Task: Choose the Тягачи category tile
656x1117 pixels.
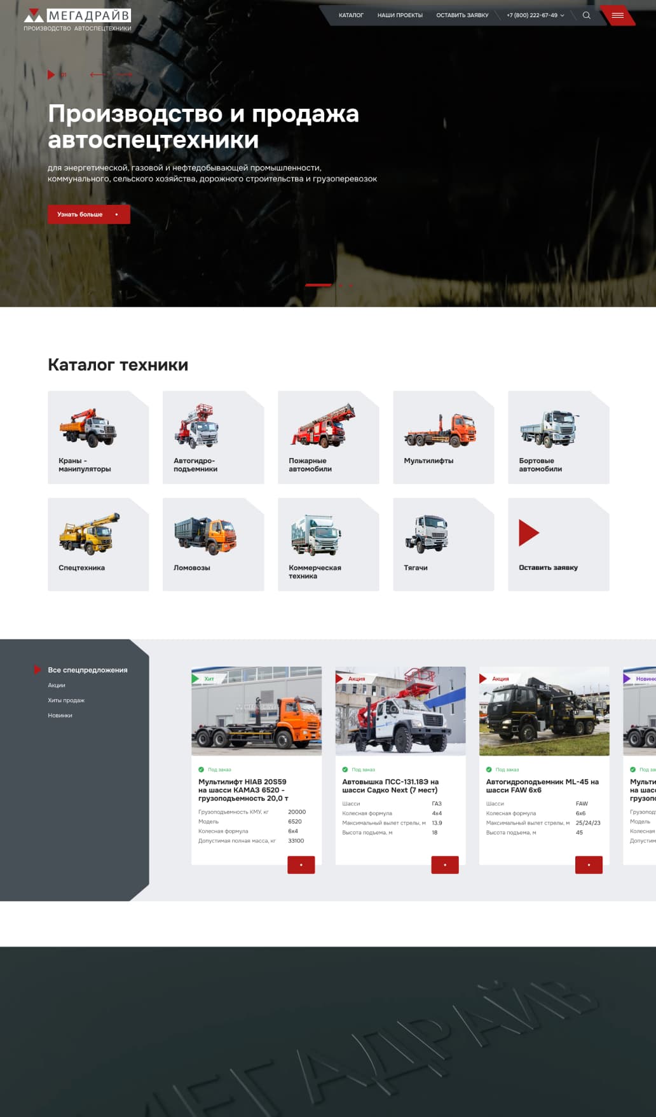Action: [x=443, y=545]
